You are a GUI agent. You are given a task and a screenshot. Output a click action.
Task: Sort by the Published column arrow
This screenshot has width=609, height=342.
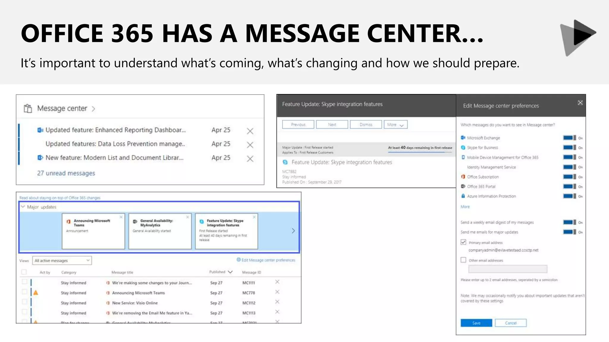230,272
